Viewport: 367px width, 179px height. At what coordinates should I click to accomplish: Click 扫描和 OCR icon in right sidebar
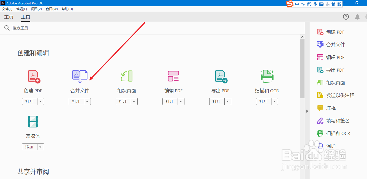320,133
